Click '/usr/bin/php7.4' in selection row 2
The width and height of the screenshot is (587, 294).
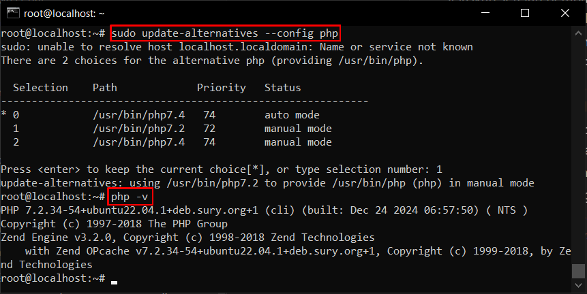pos(139,142)
